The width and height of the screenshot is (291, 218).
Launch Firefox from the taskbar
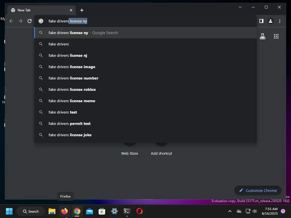point(65,211)
